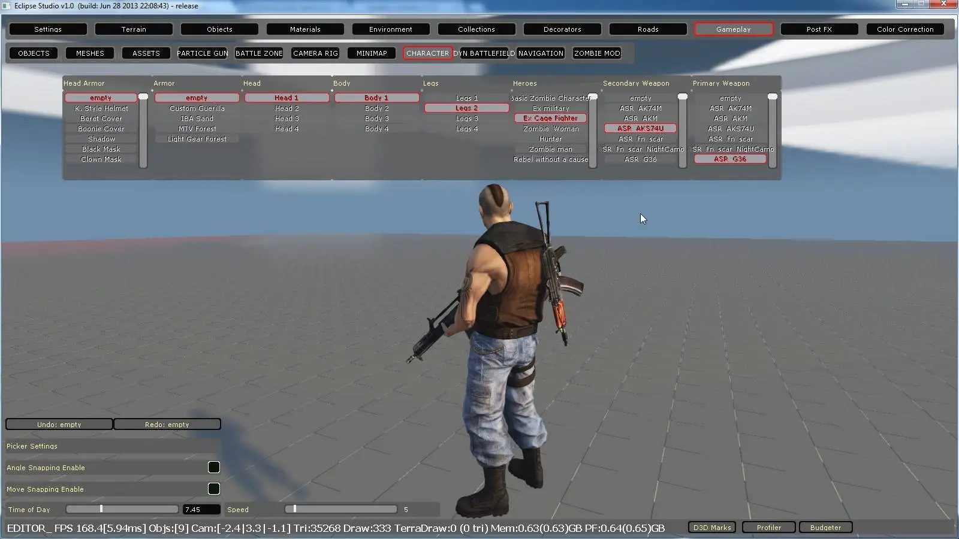Image resolution: width=959 pixels, height=539 pixels.
Task: Open the NAVIGATION sub-tab
Action: click(x=541, y=53)
